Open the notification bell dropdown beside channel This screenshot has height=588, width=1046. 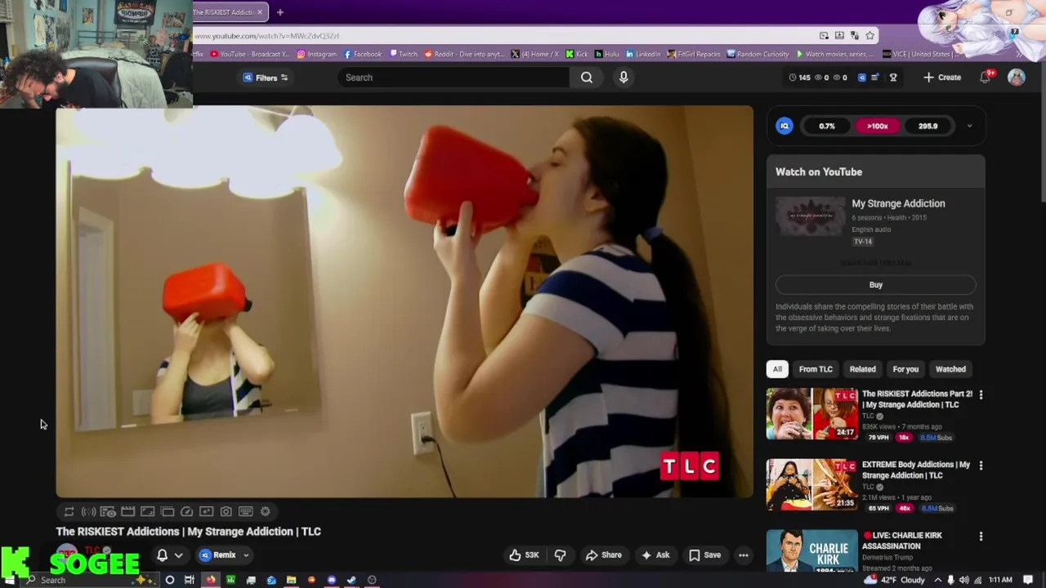pyautogui.click(x=169, y=555)
